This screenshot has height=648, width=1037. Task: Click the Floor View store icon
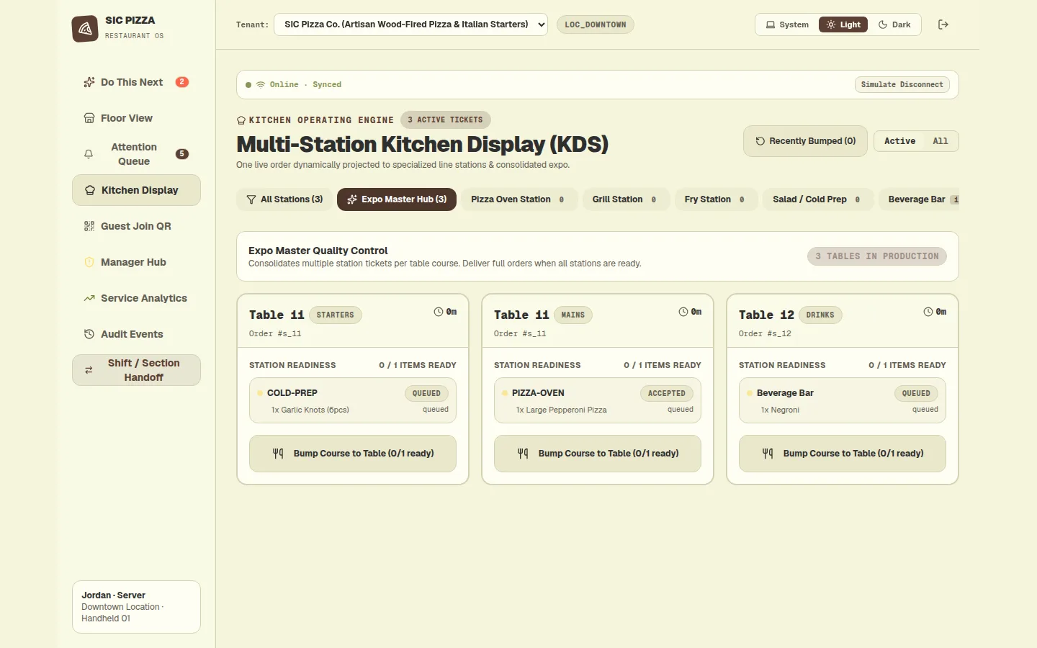point(89,118)
